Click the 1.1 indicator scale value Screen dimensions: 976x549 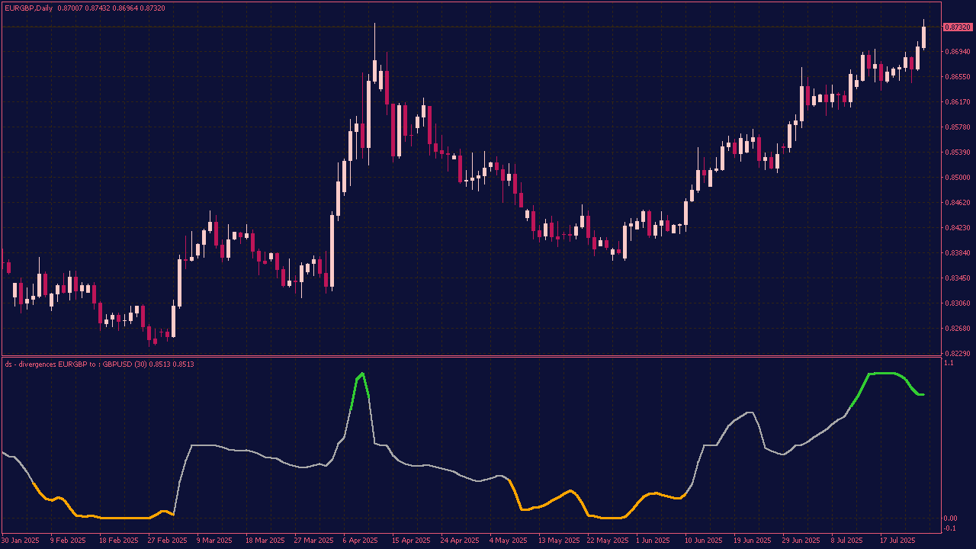(x=949, y=364)
